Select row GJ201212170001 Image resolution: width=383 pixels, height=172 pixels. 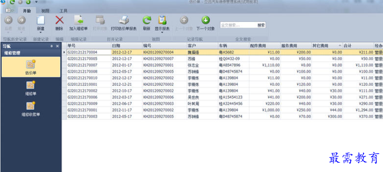pos(222,110)
